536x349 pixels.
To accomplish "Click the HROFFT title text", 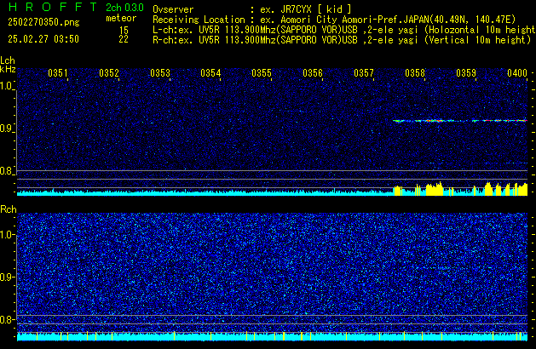I will pyautogui.click(x=53, y=7).
